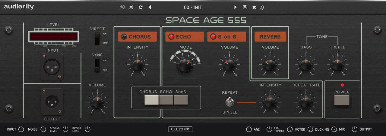The height and width of the screenshot is (136, 386).
Task: Click the INPUT mini knob in bottom bar
Action: 21,129
